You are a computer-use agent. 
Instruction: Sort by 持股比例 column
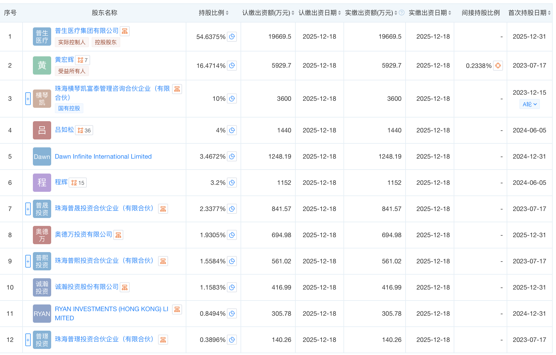point(227,13)
